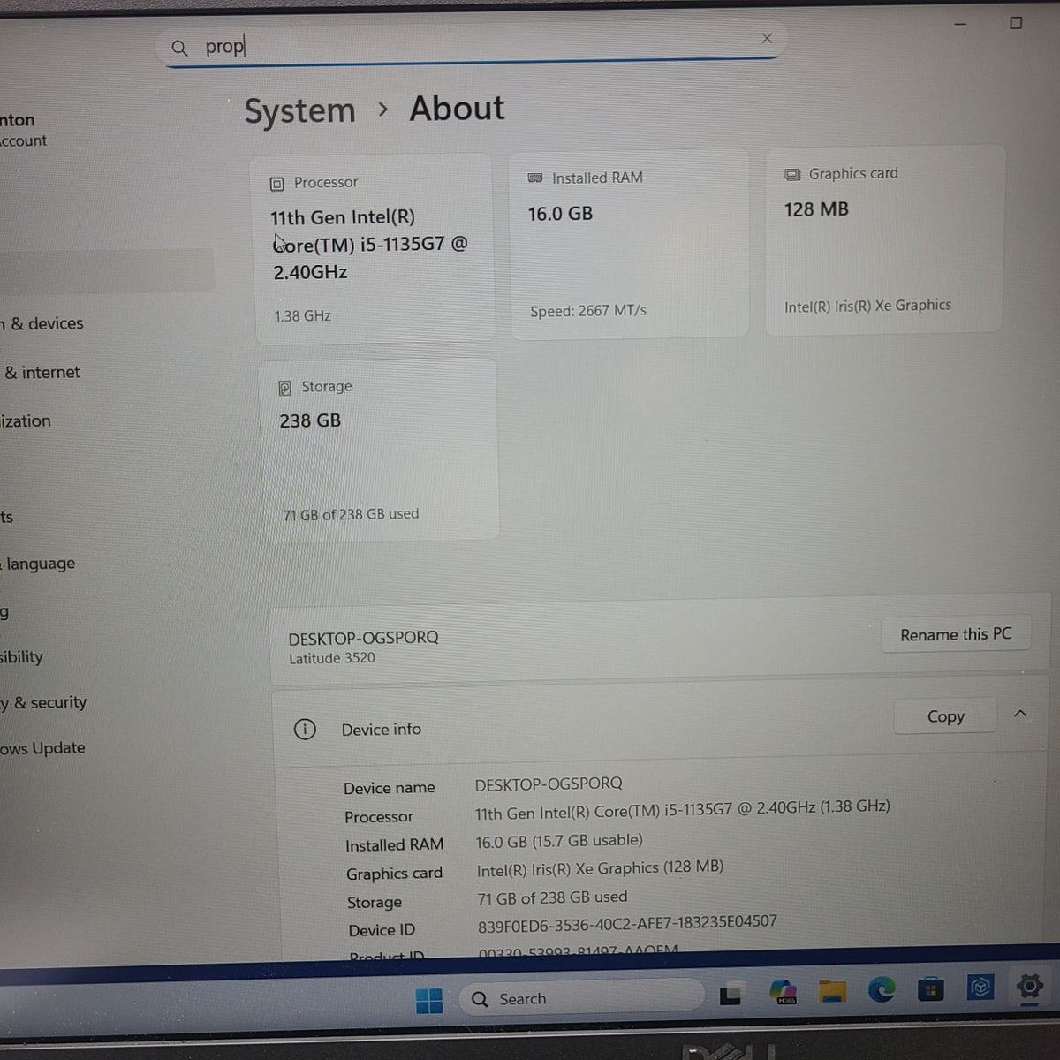The image size is (1060, 1060).
Task: Click the Storage drive icon on card
Action: 284,388
